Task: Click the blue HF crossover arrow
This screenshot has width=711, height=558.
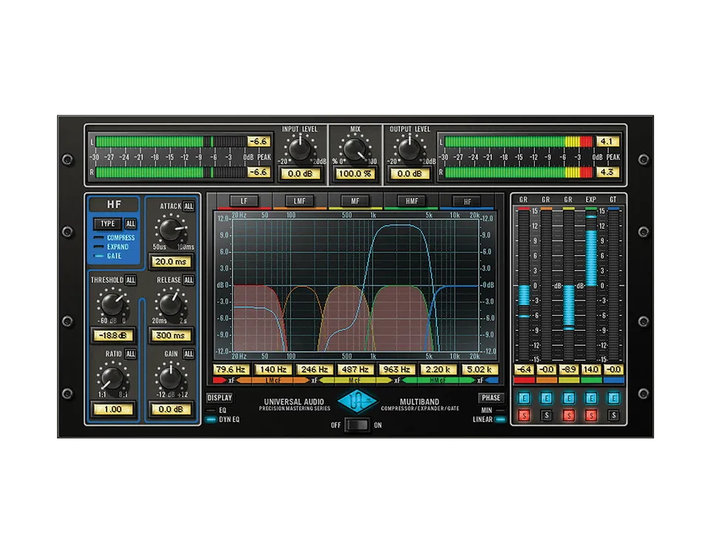Action: click(492, 380)
